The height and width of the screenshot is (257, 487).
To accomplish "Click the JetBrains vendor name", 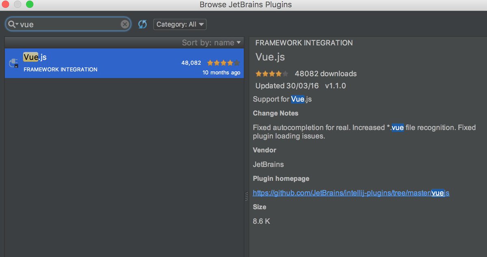I will (268, 164).
